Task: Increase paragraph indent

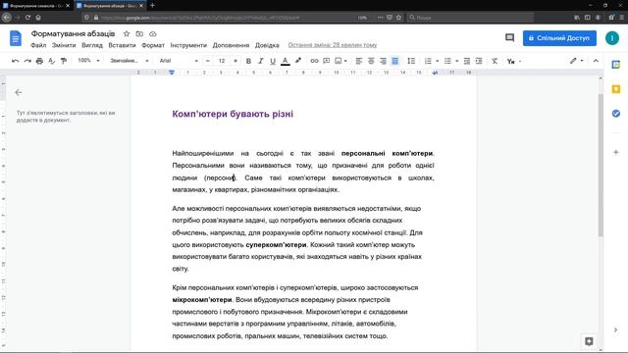Action: click(479, 61)
